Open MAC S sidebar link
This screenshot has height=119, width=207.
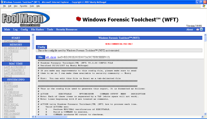tap(8, 76)
